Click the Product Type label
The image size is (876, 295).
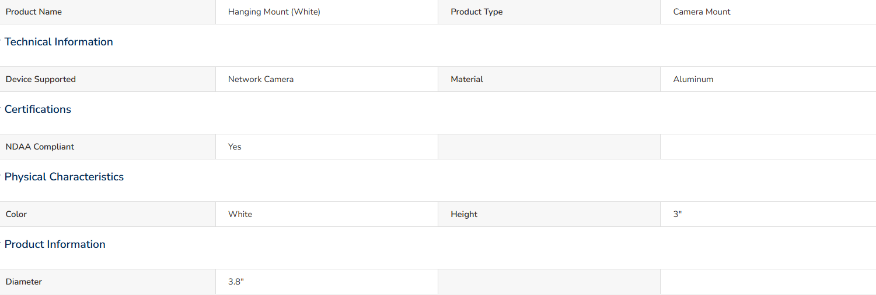point(476,12)
